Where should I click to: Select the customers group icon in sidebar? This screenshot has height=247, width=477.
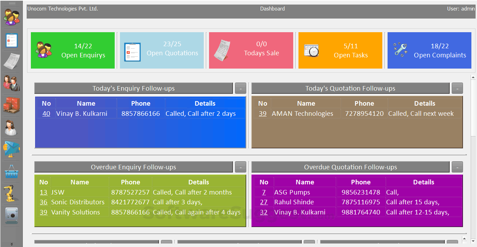(12, 16)
